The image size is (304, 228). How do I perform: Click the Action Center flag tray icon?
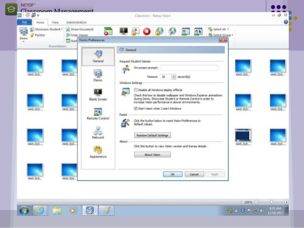(x=249, y=210)
